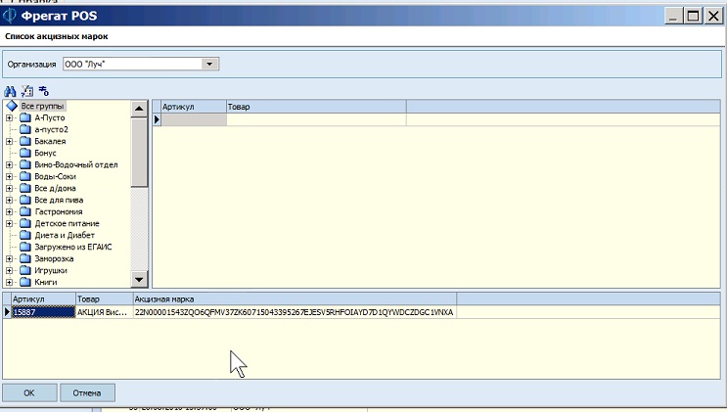
Task: Expand the Бакалея group
Action: point(9,142)
